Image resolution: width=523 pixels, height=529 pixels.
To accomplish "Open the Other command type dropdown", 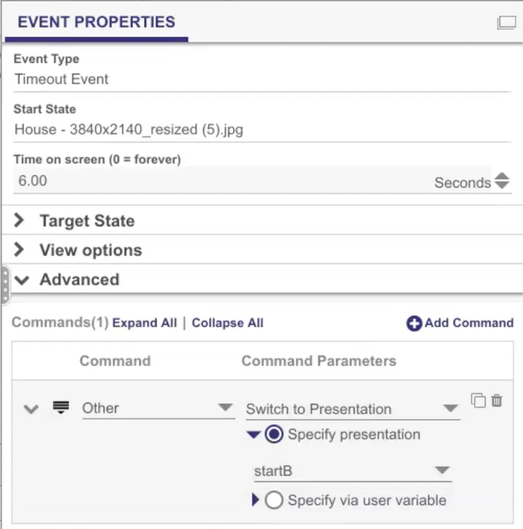I will coord(159,408).
